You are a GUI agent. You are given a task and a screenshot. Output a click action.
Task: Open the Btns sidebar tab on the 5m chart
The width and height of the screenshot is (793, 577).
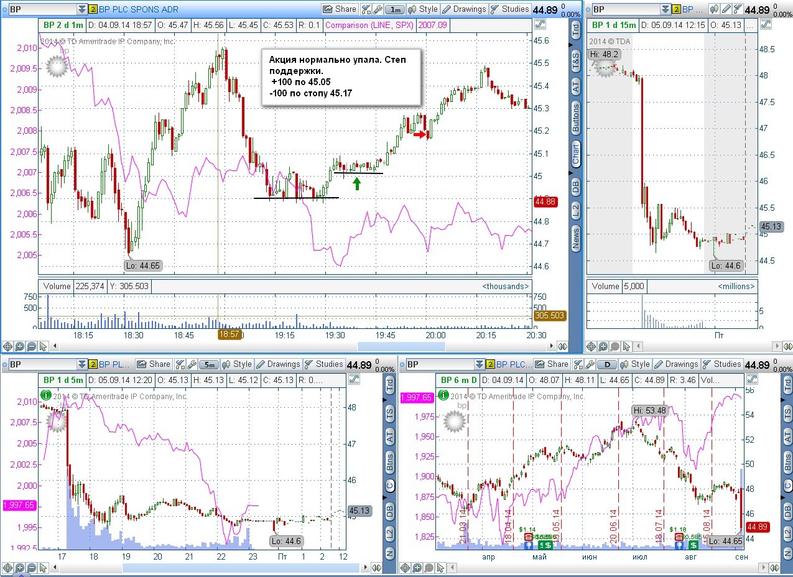[389, 462]
